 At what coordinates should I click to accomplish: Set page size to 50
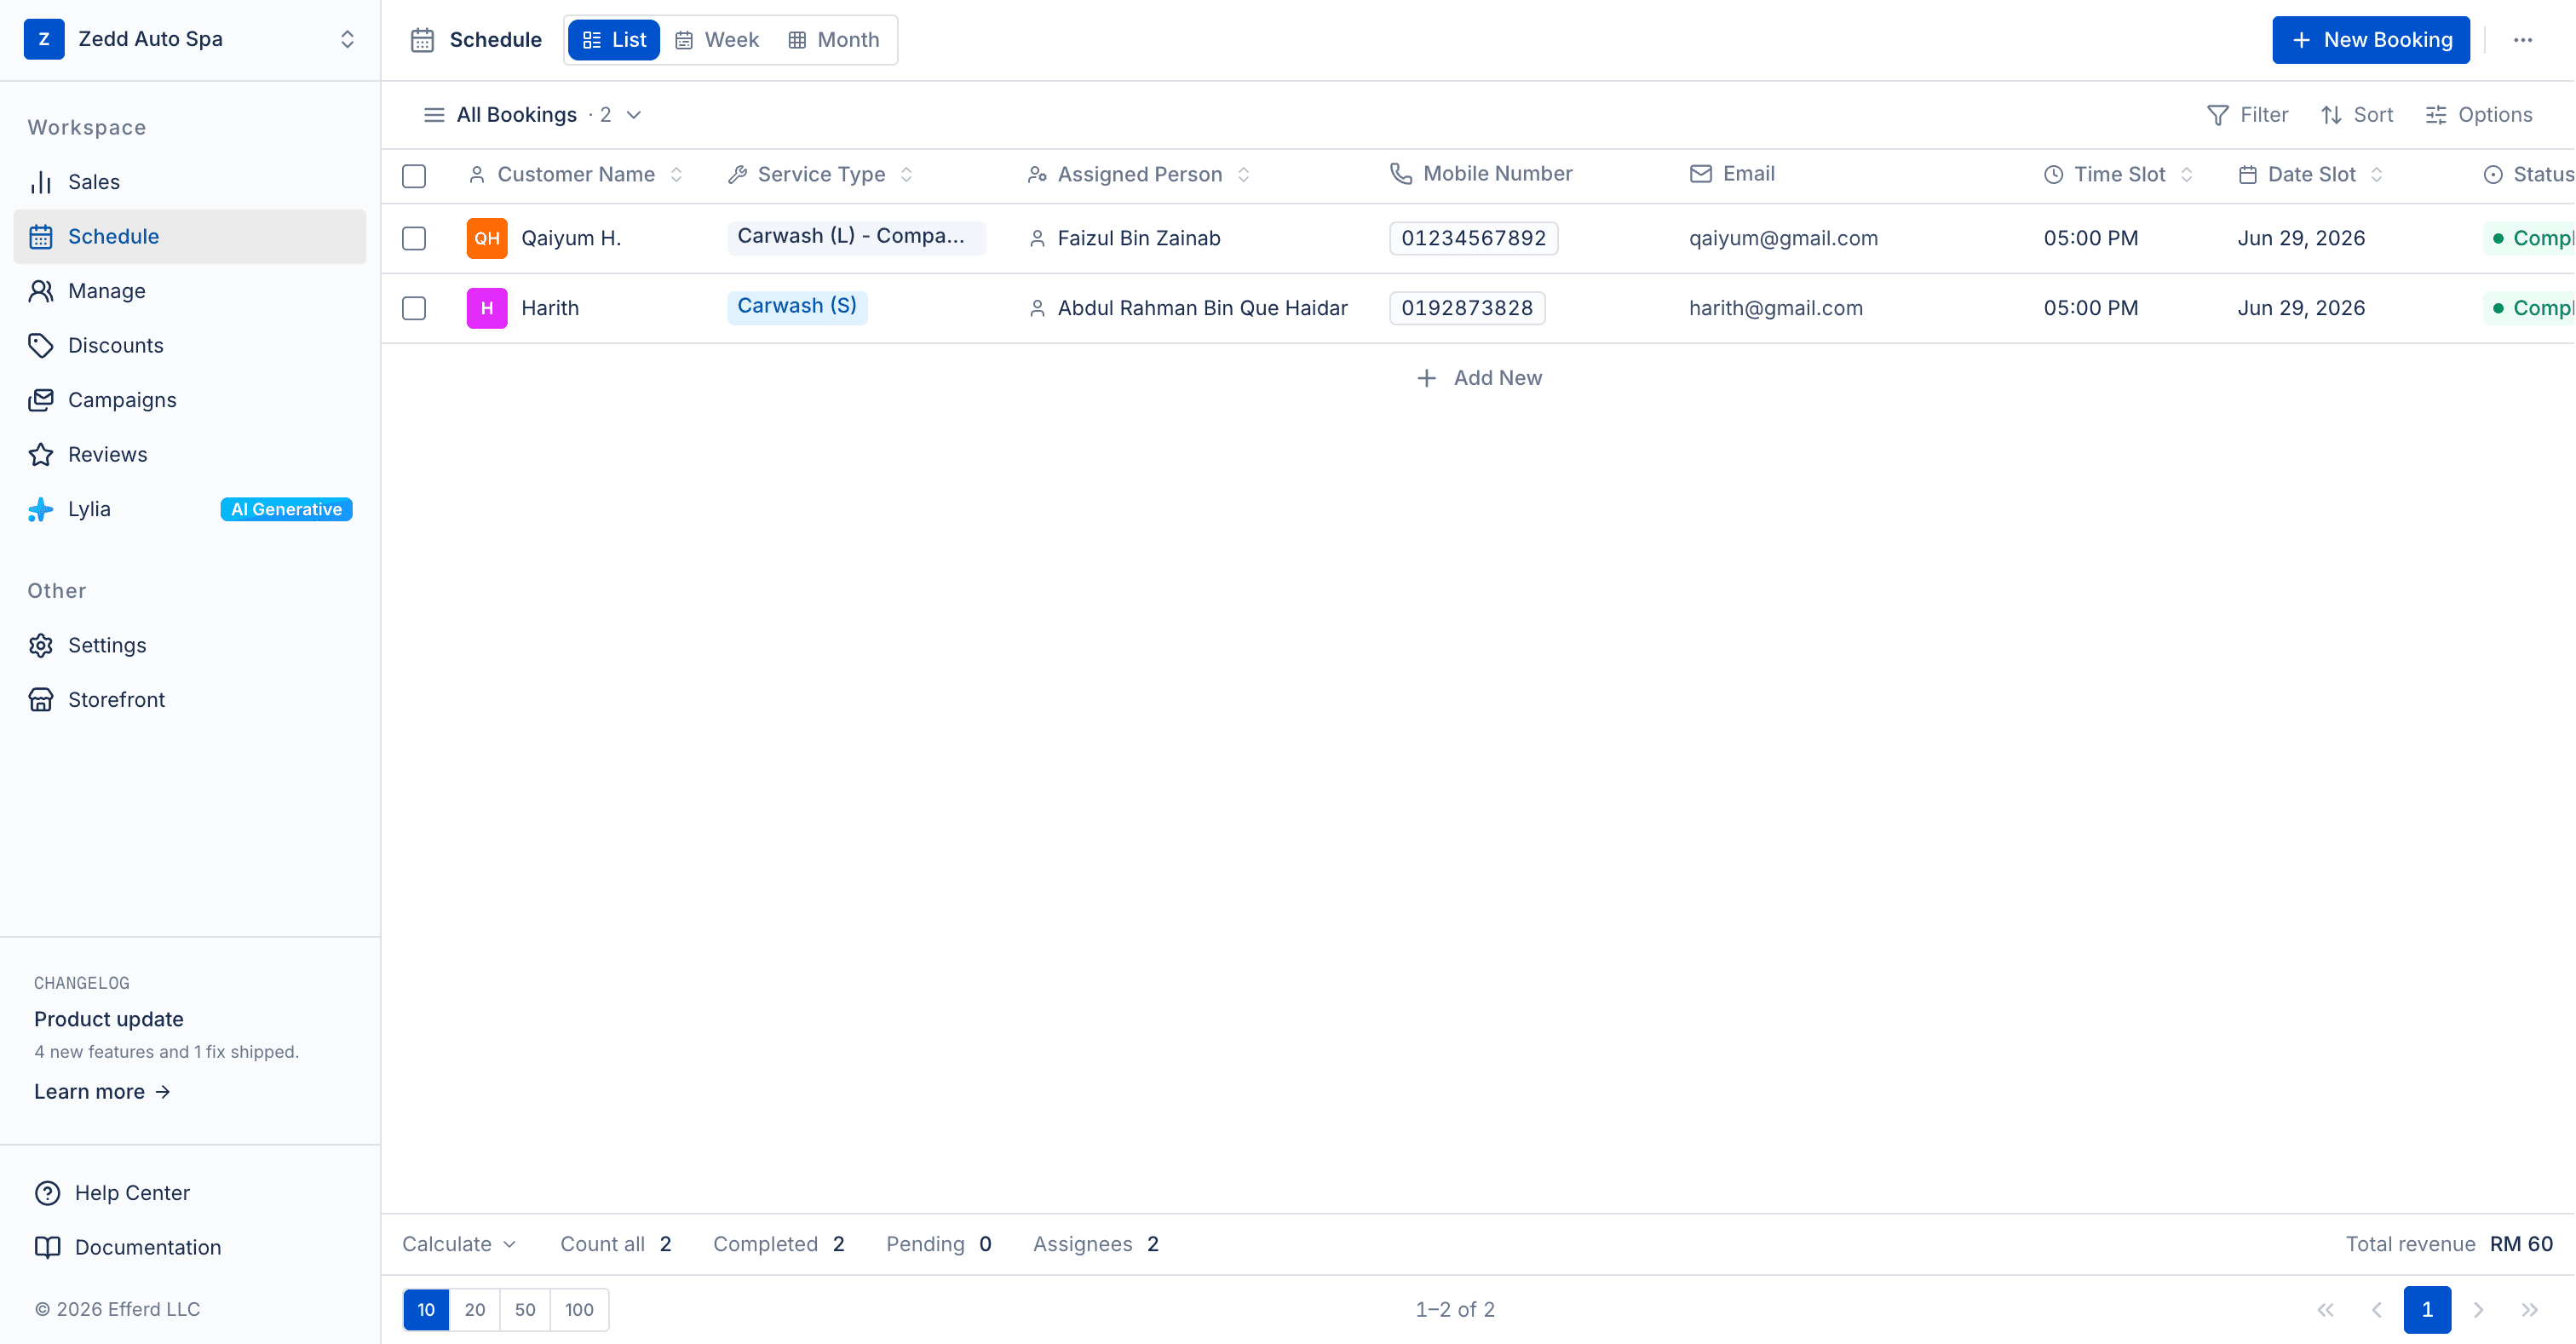pyautogui.click(x=525, y=1310)
